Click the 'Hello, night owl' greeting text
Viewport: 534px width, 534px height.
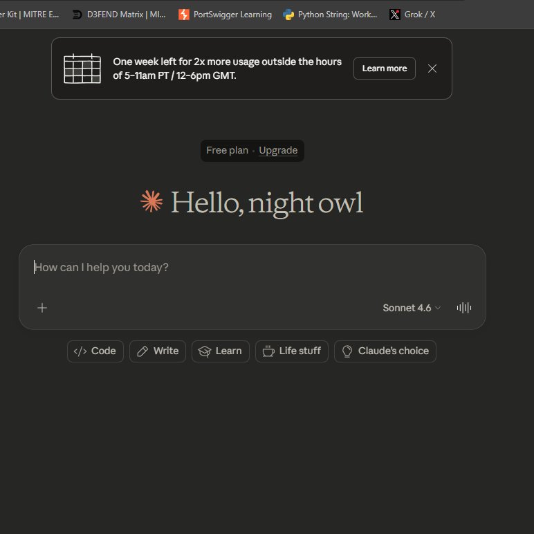[x=267, y=203]
